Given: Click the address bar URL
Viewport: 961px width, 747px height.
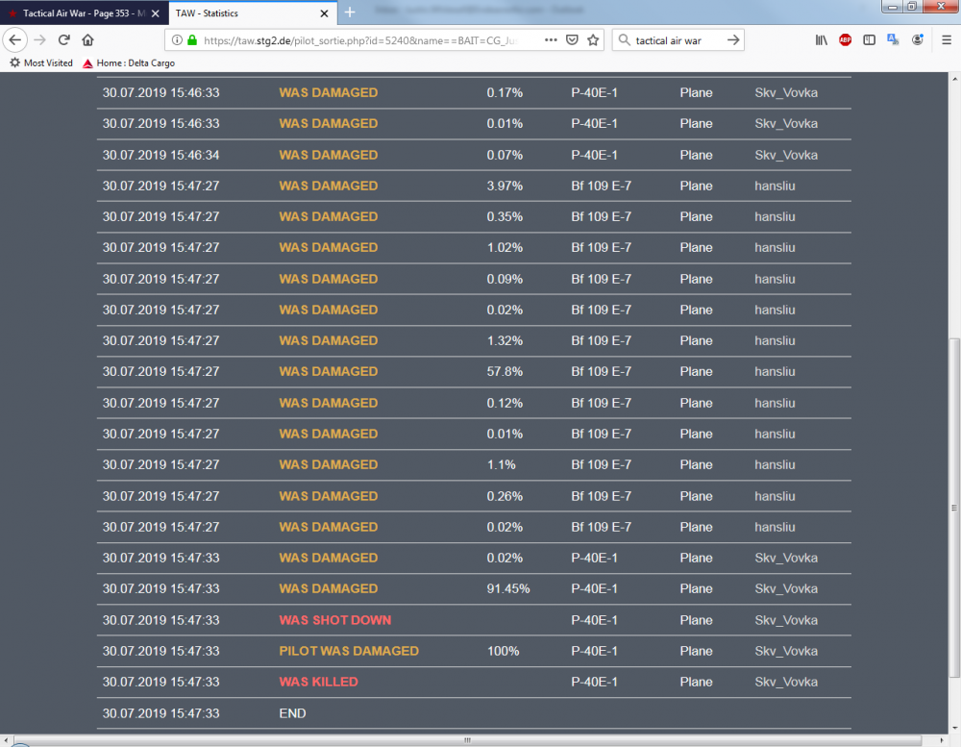Looking at the screenshot, I should (x=365, y=40).
